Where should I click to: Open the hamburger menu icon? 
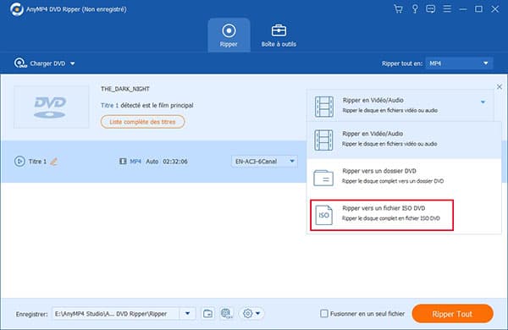click(447, 8)
